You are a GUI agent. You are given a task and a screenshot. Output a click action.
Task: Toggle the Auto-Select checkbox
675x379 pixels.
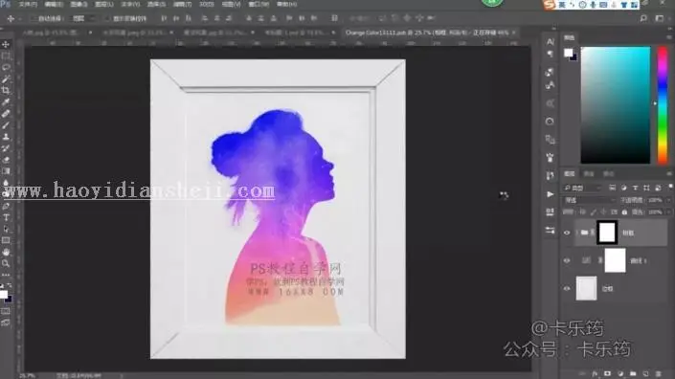coord(34,18)
